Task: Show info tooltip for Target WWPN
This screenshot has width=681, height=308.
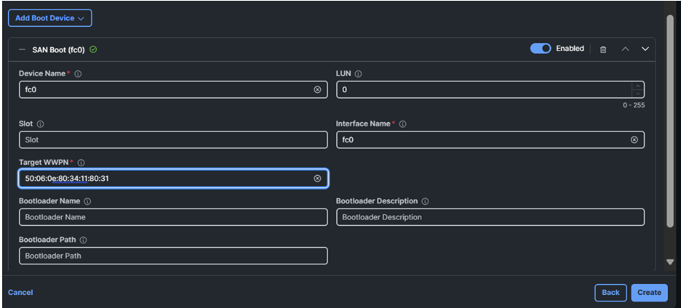Action: [81, 163]
